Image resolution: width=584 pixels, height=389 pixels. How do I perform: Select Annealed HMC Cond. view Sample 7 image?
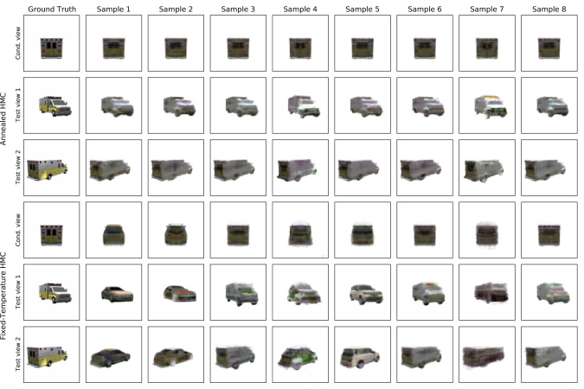click(x=487, y=43)
